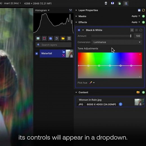Click the 6000 X 4000 (24.00MP) label
Screen dimensions: 146x146
tap(101, 104)
